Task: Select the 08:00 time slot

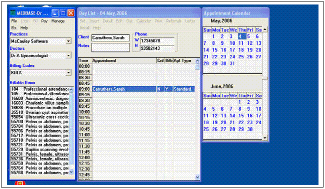Action: pyautogui.click(x=84, y=66)
